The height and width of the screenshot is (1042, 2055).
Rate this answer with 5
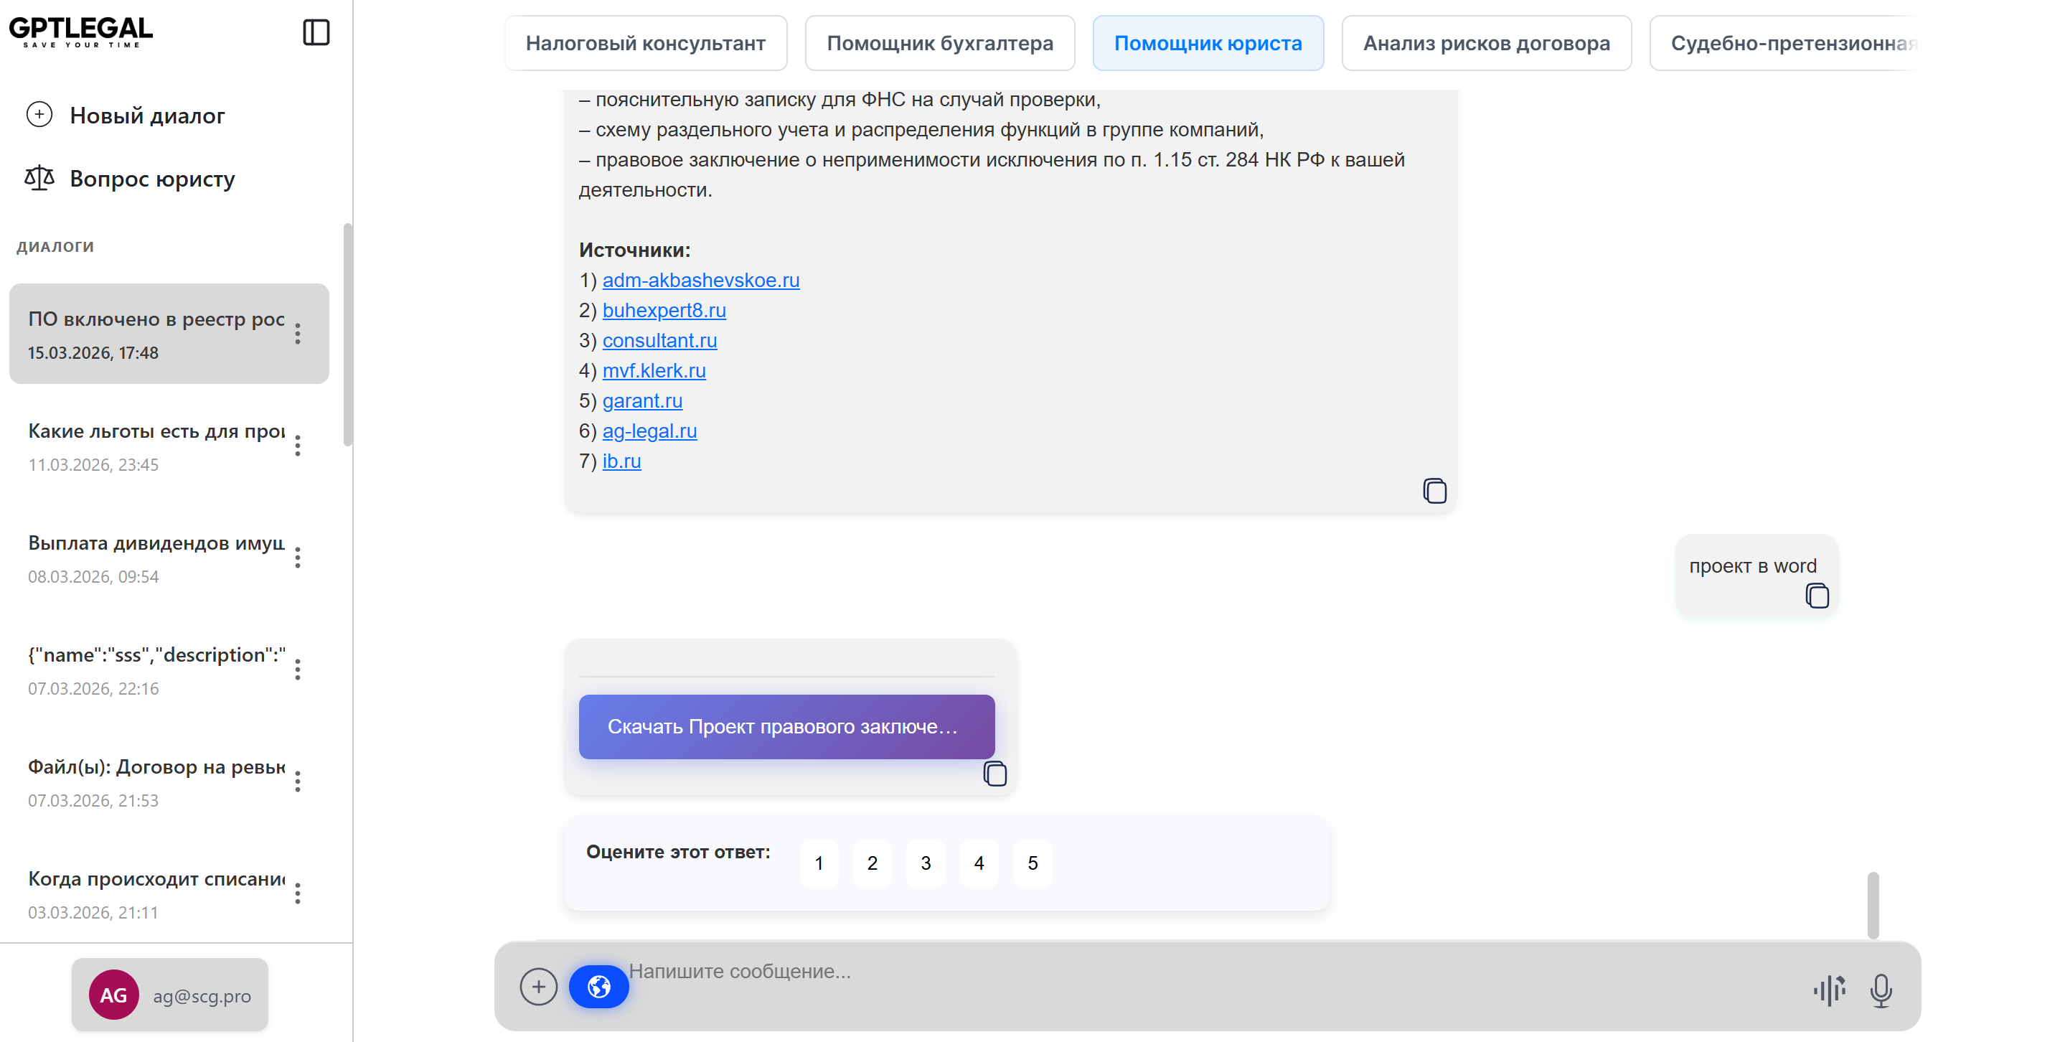coord(1033,863)
